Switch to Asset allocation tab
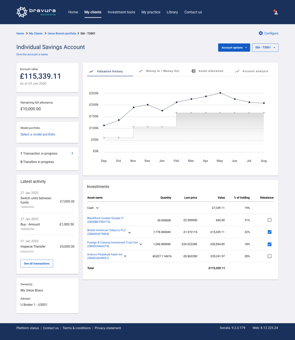The height and width of the screenshot is (340, 295). 207,71
